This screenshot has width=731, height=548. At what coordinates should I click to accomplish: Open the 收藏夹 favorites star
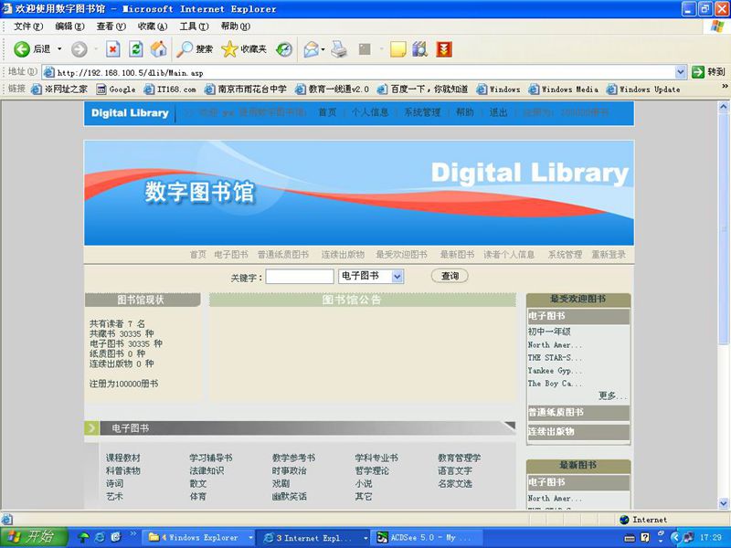pos(243,49)
